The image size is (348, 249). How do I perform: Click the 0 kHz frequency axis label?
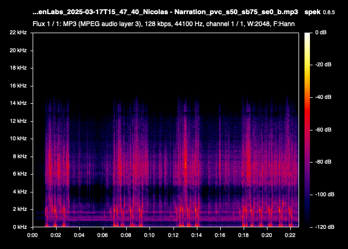pyautogui.click(x=18, y=226)
